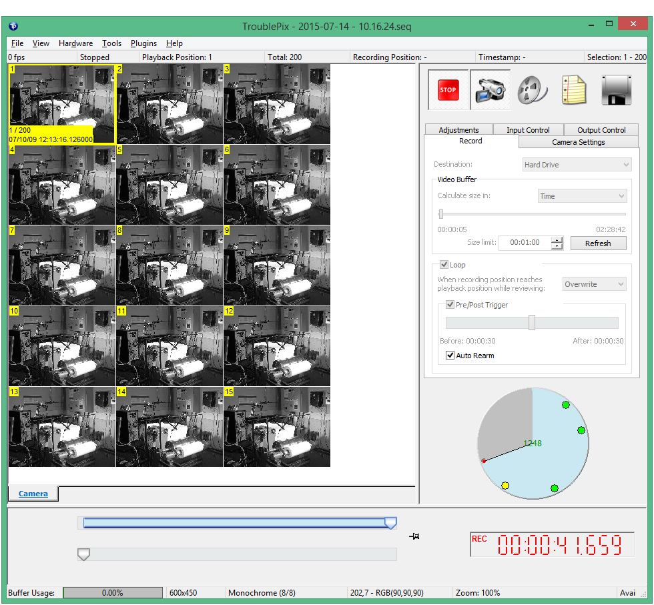Click the pin icon beside the timeline
The image size is (654, 605).
(414, 536)
